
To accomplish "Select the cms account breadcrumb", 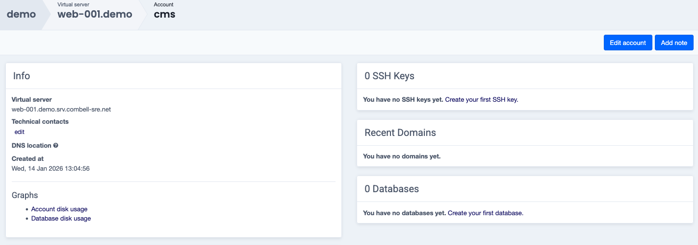I will pos(164,14).
